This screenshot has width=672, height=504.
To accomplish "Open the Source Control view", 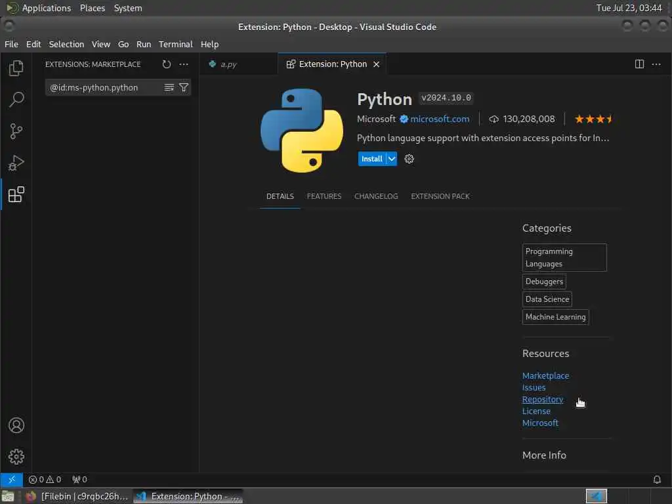I will click(16, 131).
